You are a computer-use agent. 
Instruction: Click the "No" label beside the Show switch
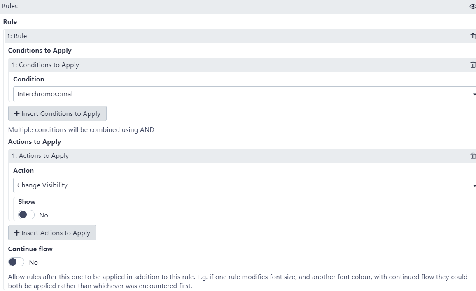[x=44, y=215]
